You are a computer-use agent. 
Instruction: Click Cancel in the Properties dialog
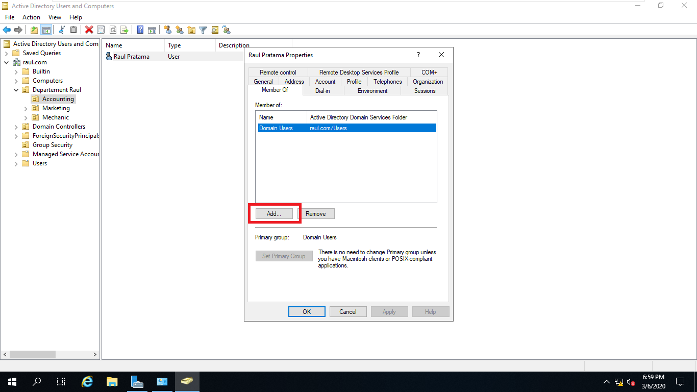pos(348,311)
